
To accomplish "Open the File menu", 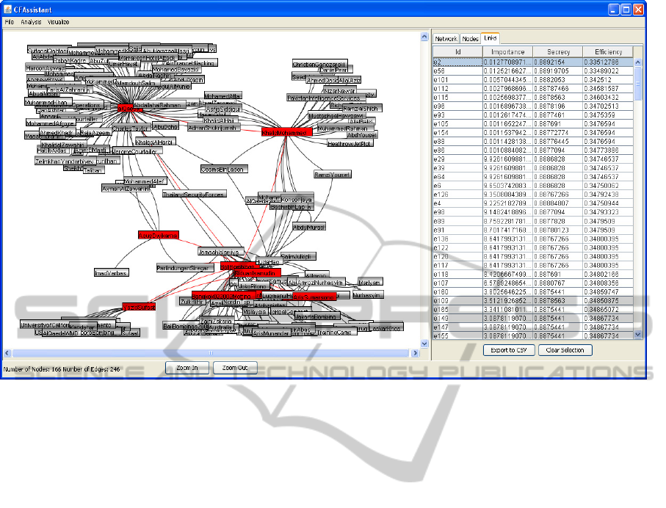I will [10, 22].
